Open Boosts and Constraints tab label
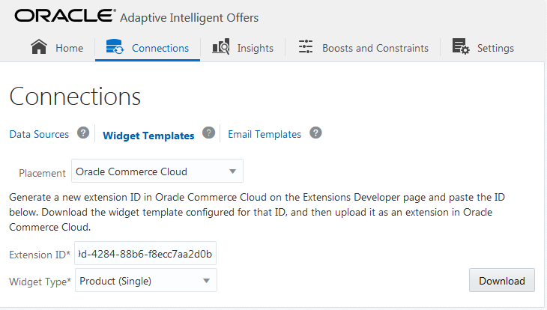 tap(375, 48)
